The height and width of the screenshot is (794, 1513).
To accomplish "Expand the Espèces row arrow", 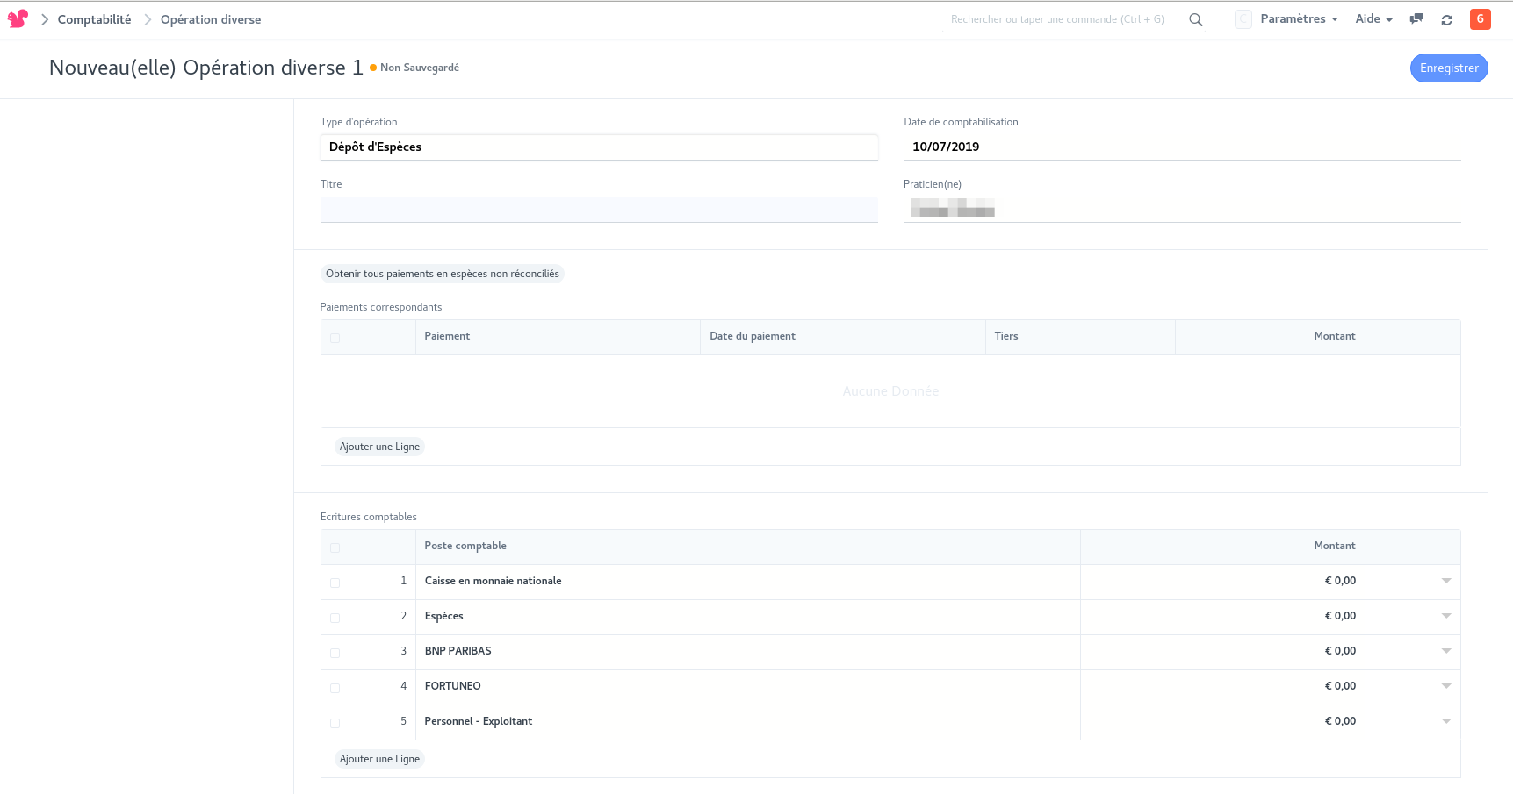I will click(1445, 616).
